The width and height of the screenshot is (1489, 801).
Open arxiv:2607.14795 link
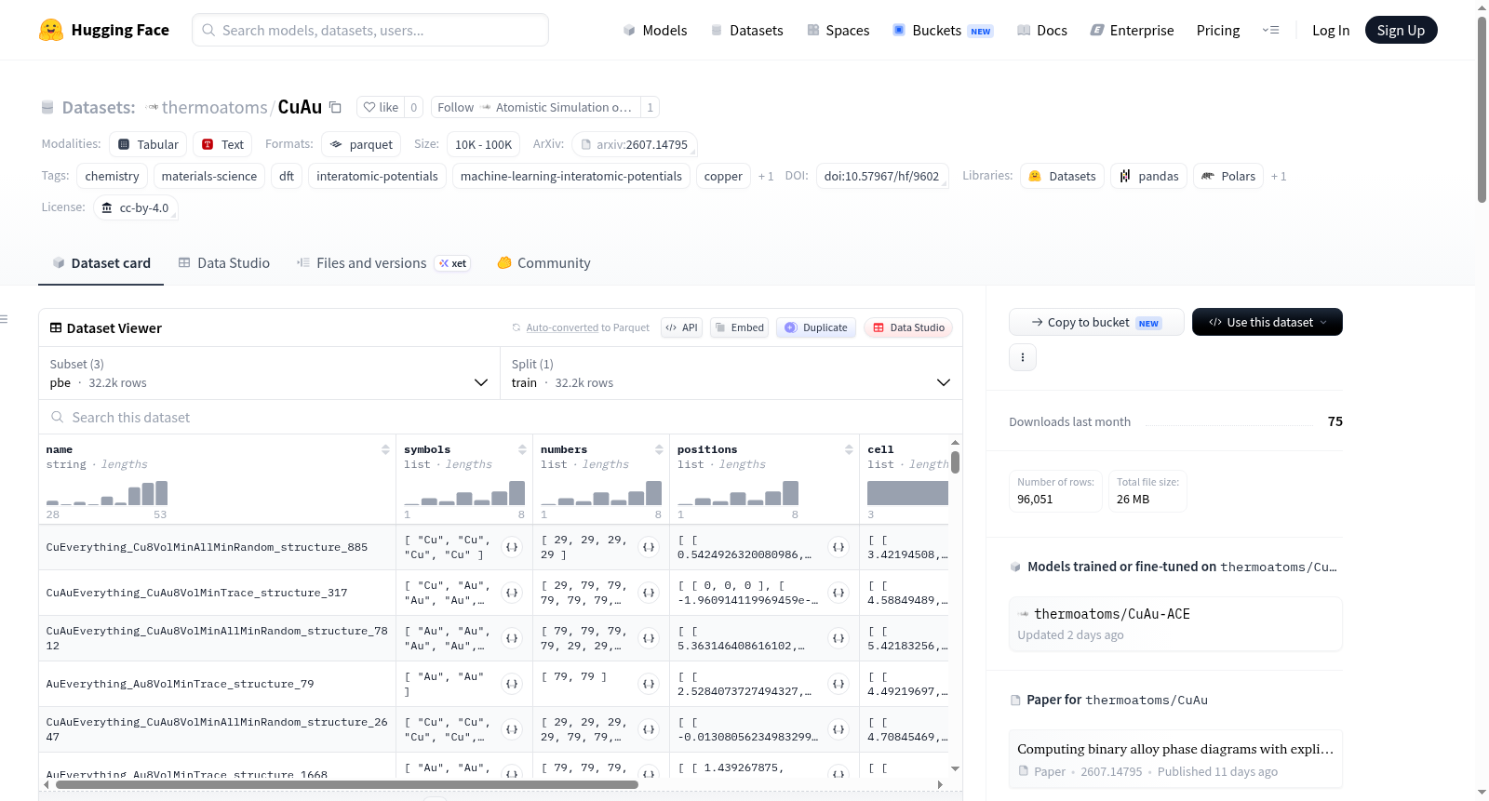[x=635, y=144]
